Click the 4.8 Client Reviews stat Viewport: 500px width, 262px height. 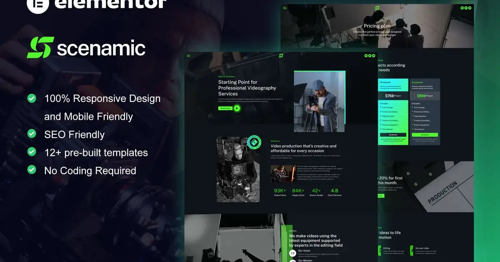point(334,192)
